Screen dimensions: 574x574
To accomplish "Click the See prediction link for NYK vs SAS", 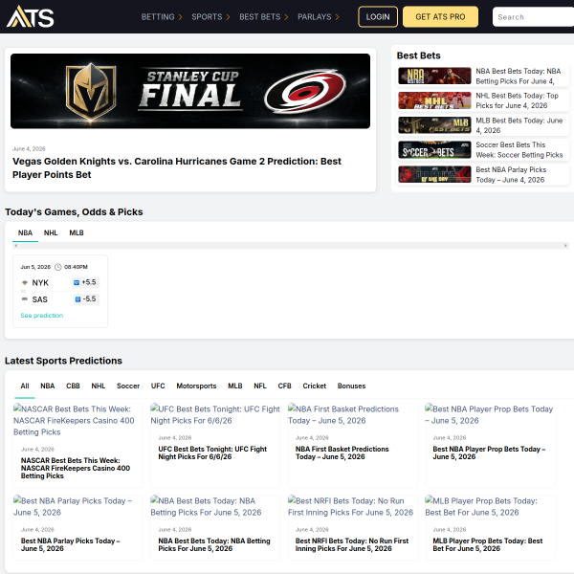I will [42, 315].
